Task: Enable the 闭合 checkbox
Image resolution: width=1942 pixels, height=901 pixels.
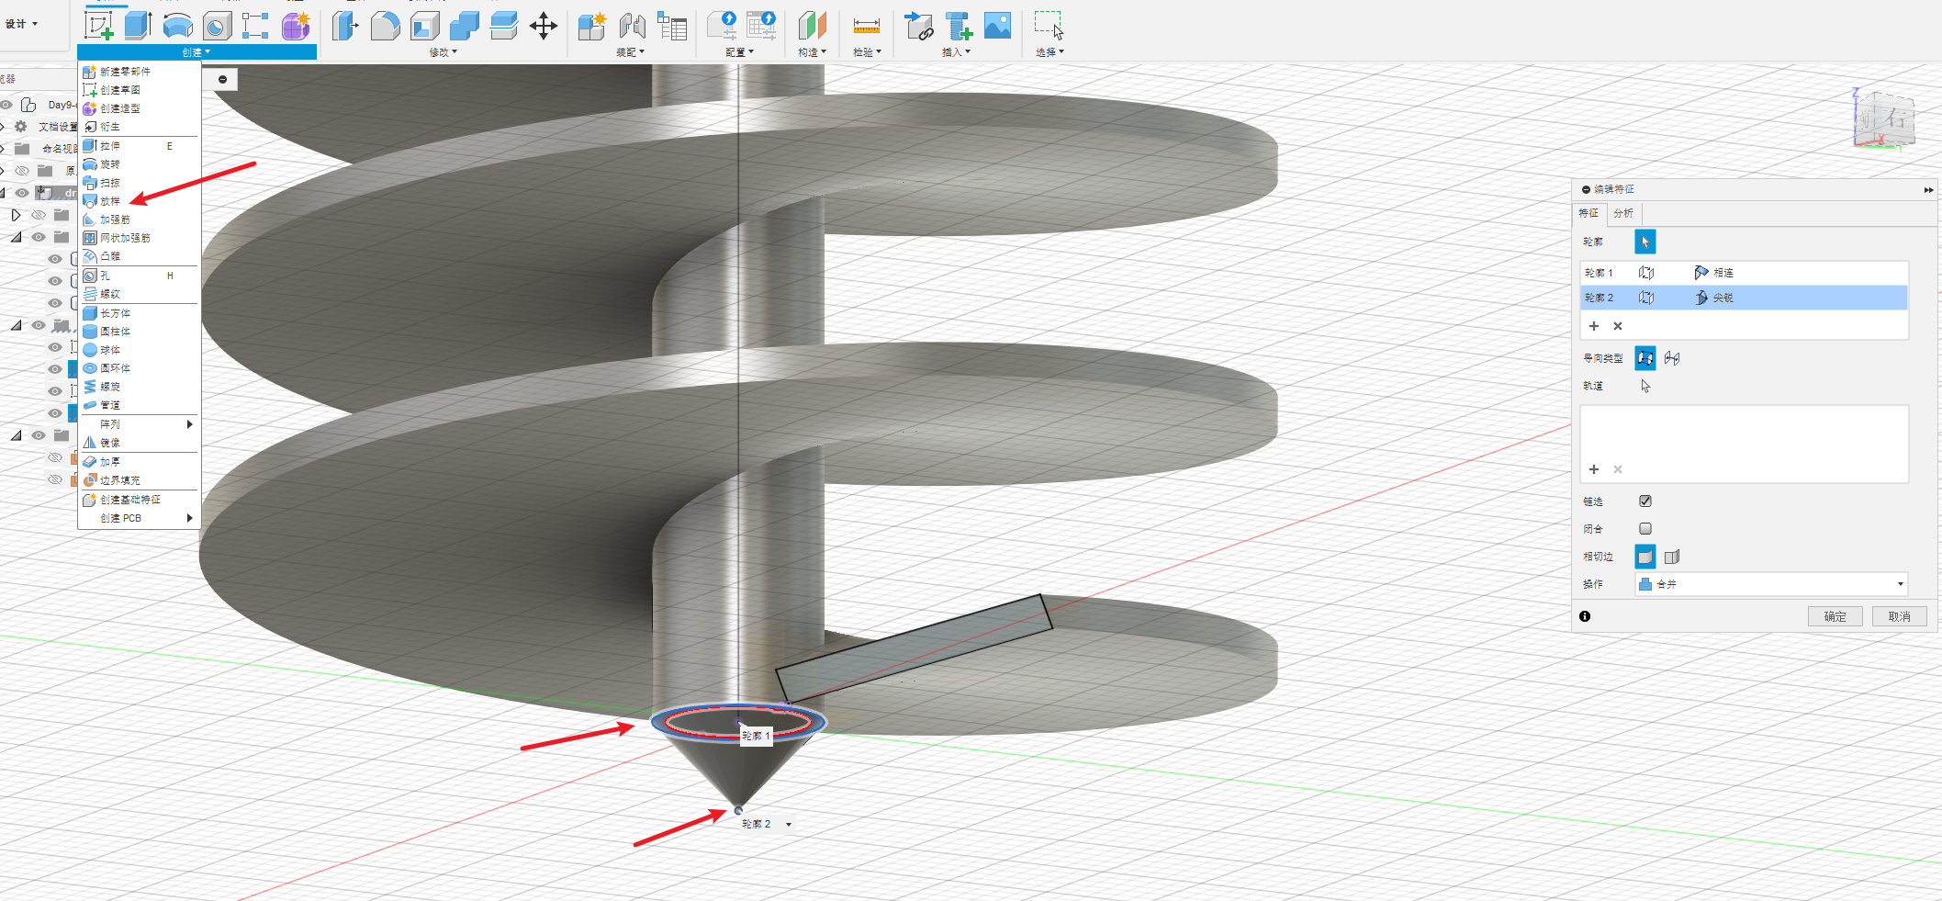Action: pyautogui.click(x=1645, y=529)
